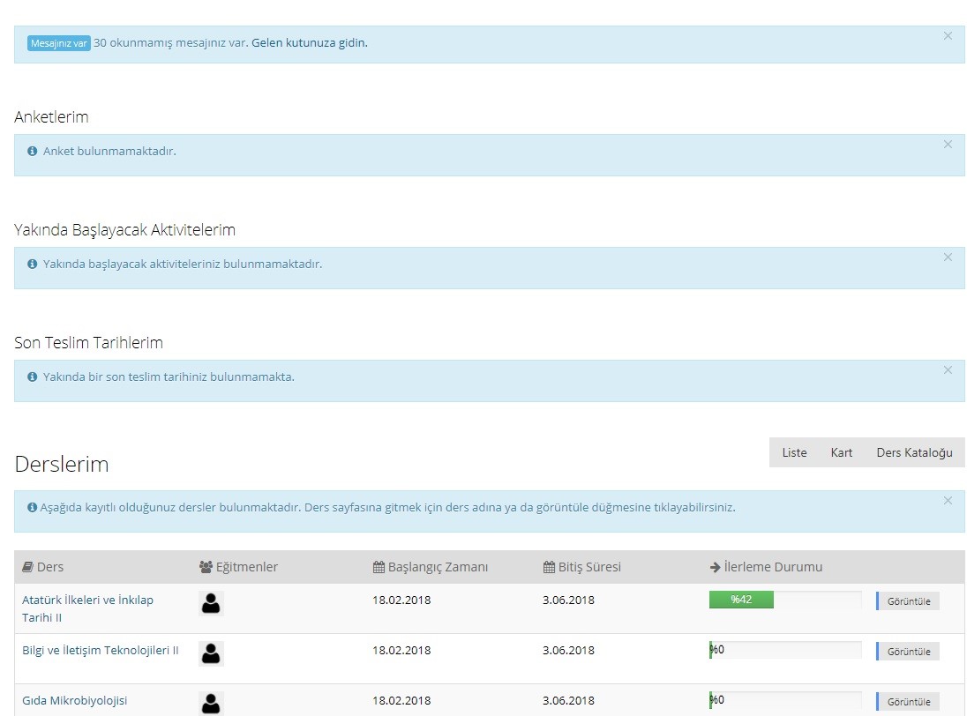Dismiss the Son Teslim Tarihlerim notice
The width and height of the screenshot is (967, 716).
point(948,370)
